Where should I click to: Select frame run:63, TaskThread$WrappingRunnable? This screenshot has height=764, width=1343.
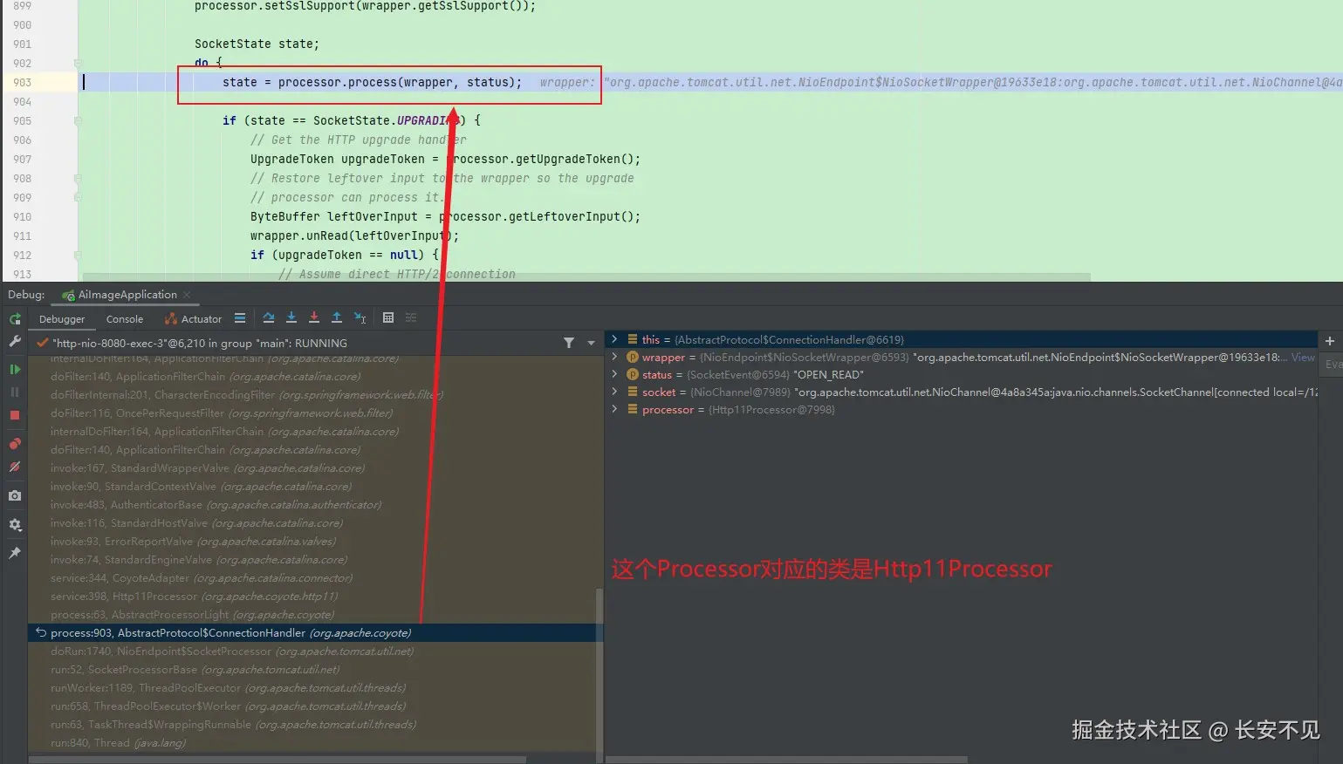tap(314, 725)
